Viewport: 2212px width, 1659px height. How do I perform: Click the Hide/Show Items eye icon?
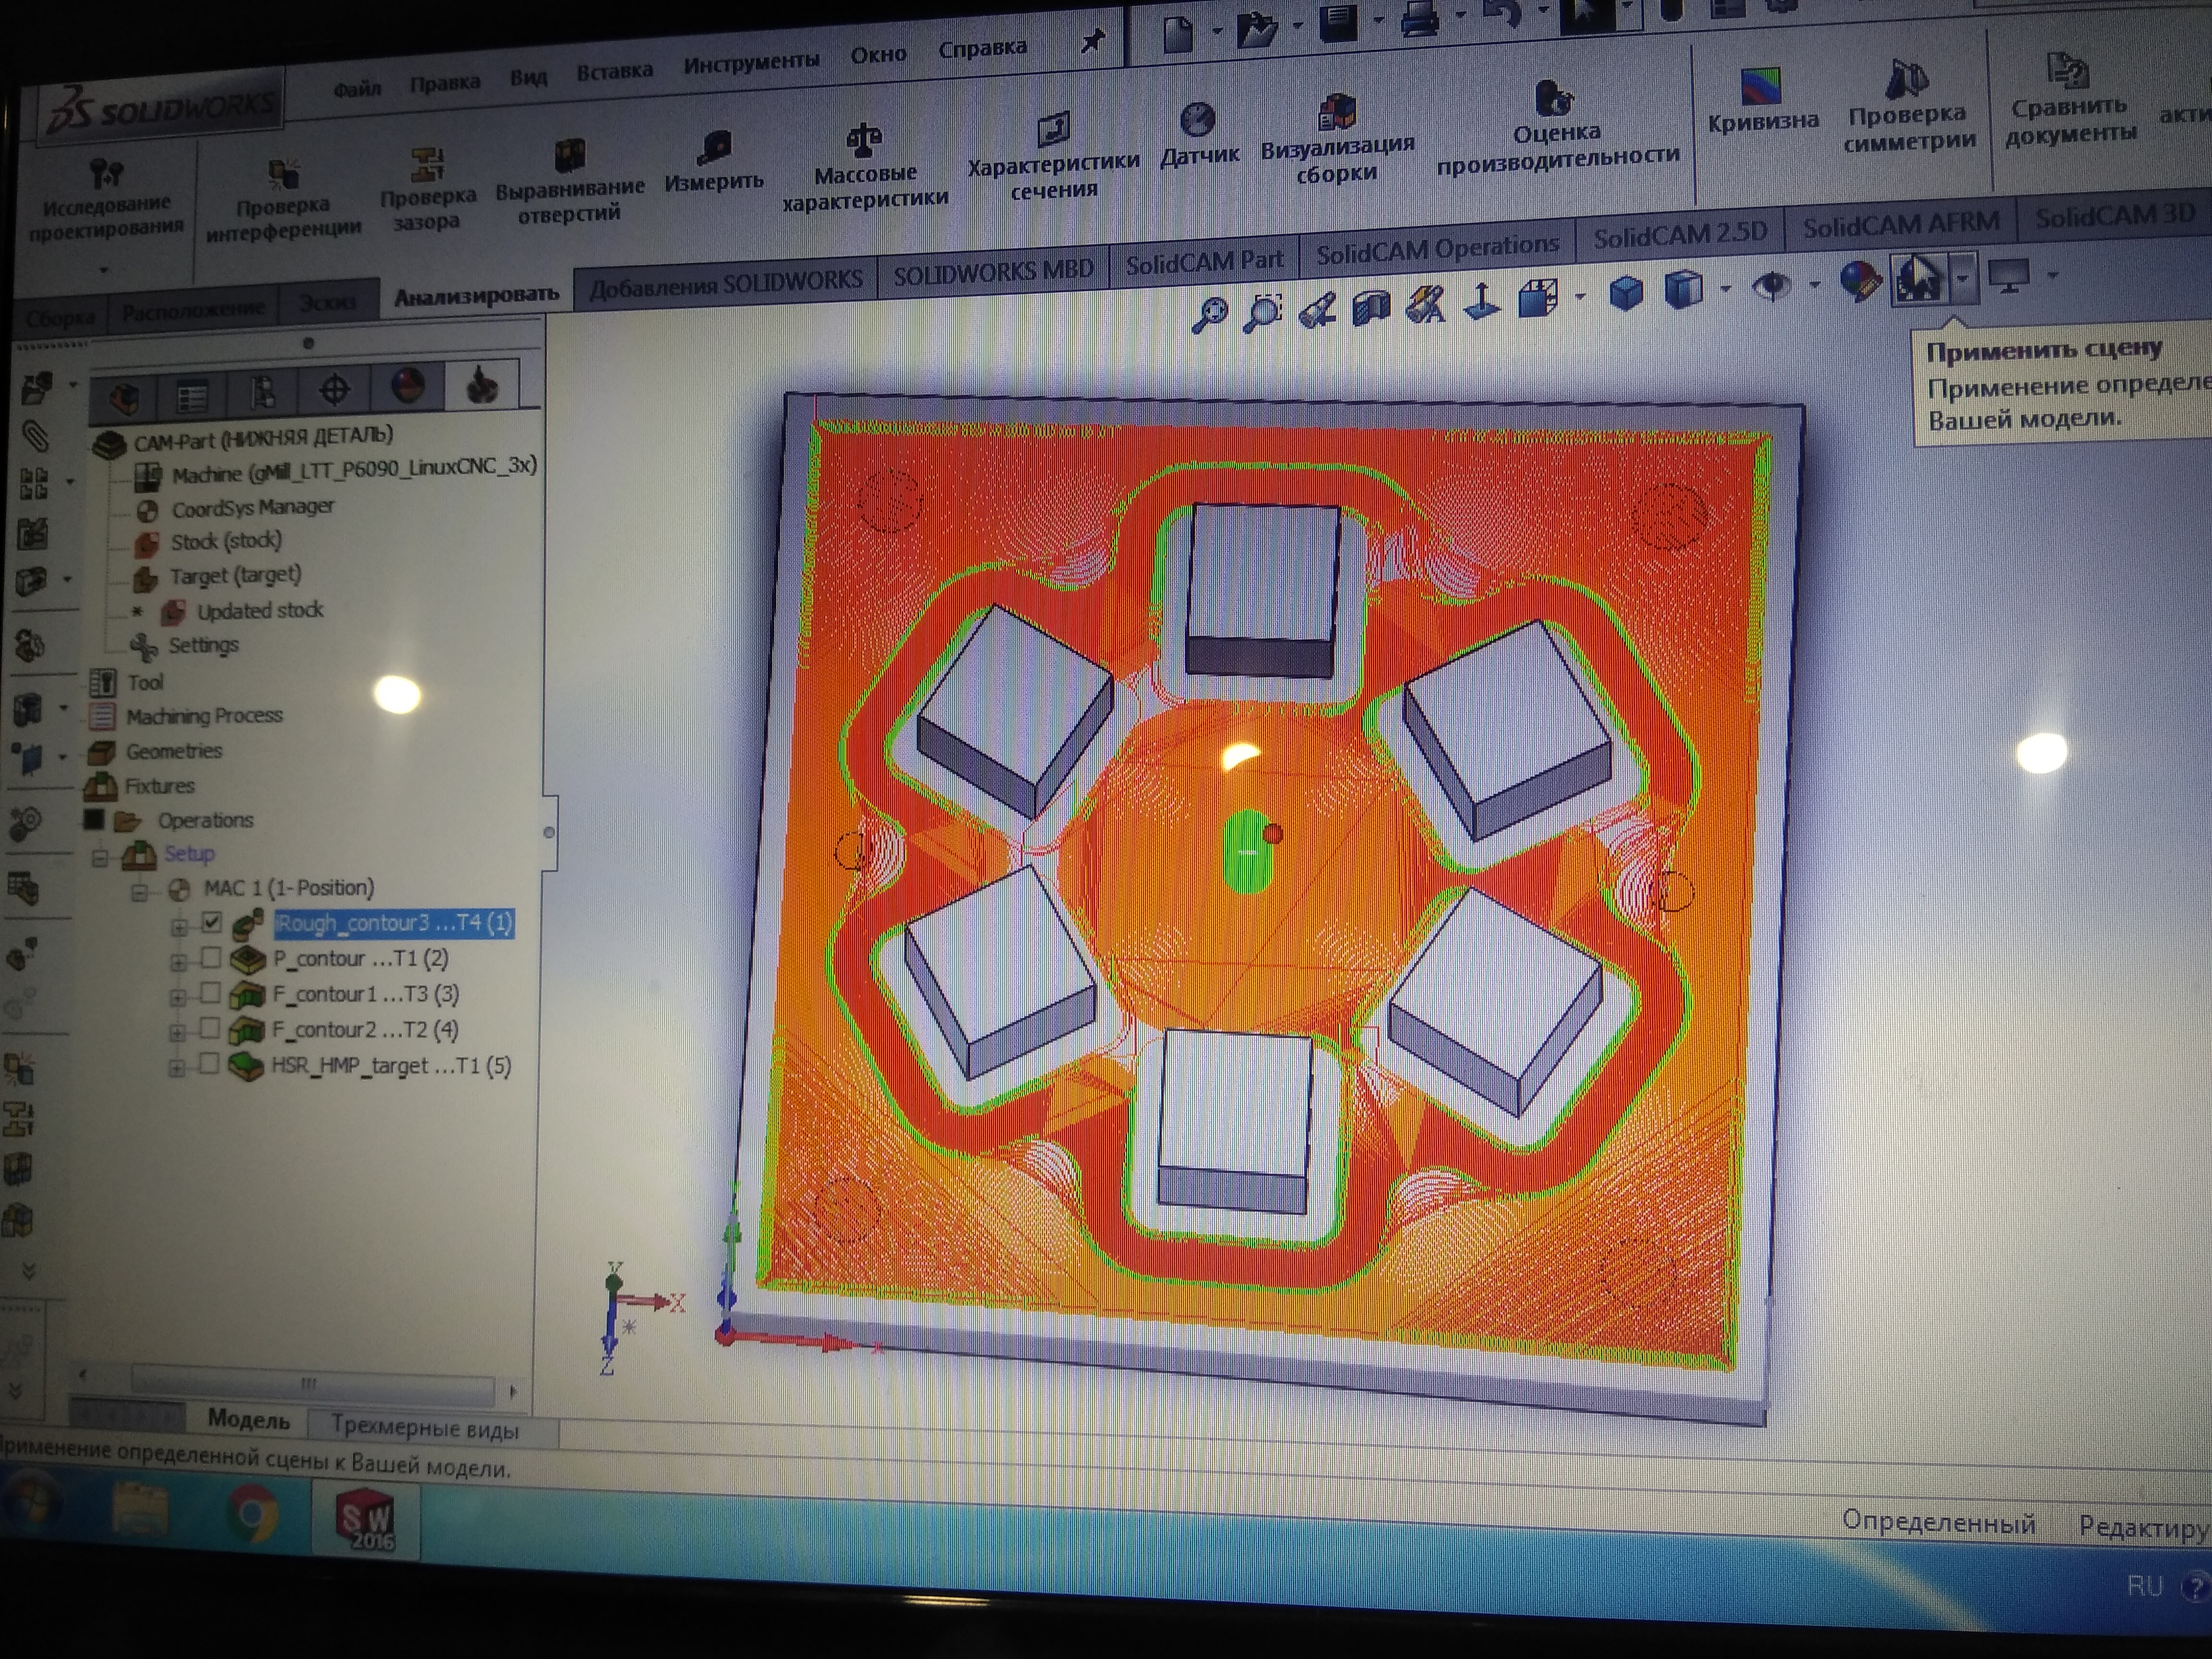click(x=1772, y=287)
